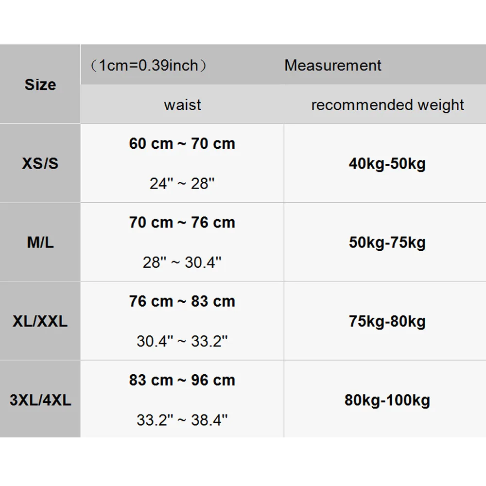Select the XL/XXL size row label

click(40, 321)
